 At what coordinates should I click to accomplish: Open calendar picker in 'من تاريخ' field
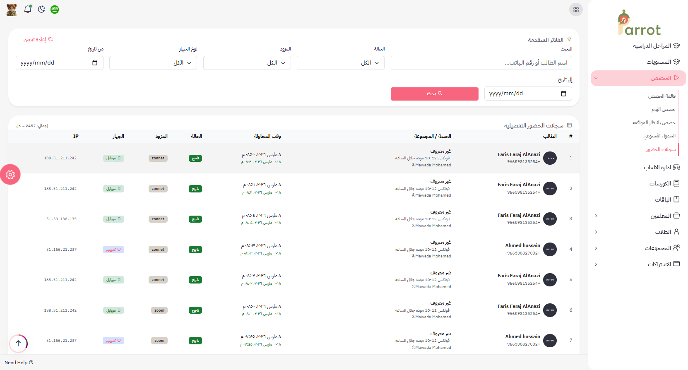click(x=95, y=63)
